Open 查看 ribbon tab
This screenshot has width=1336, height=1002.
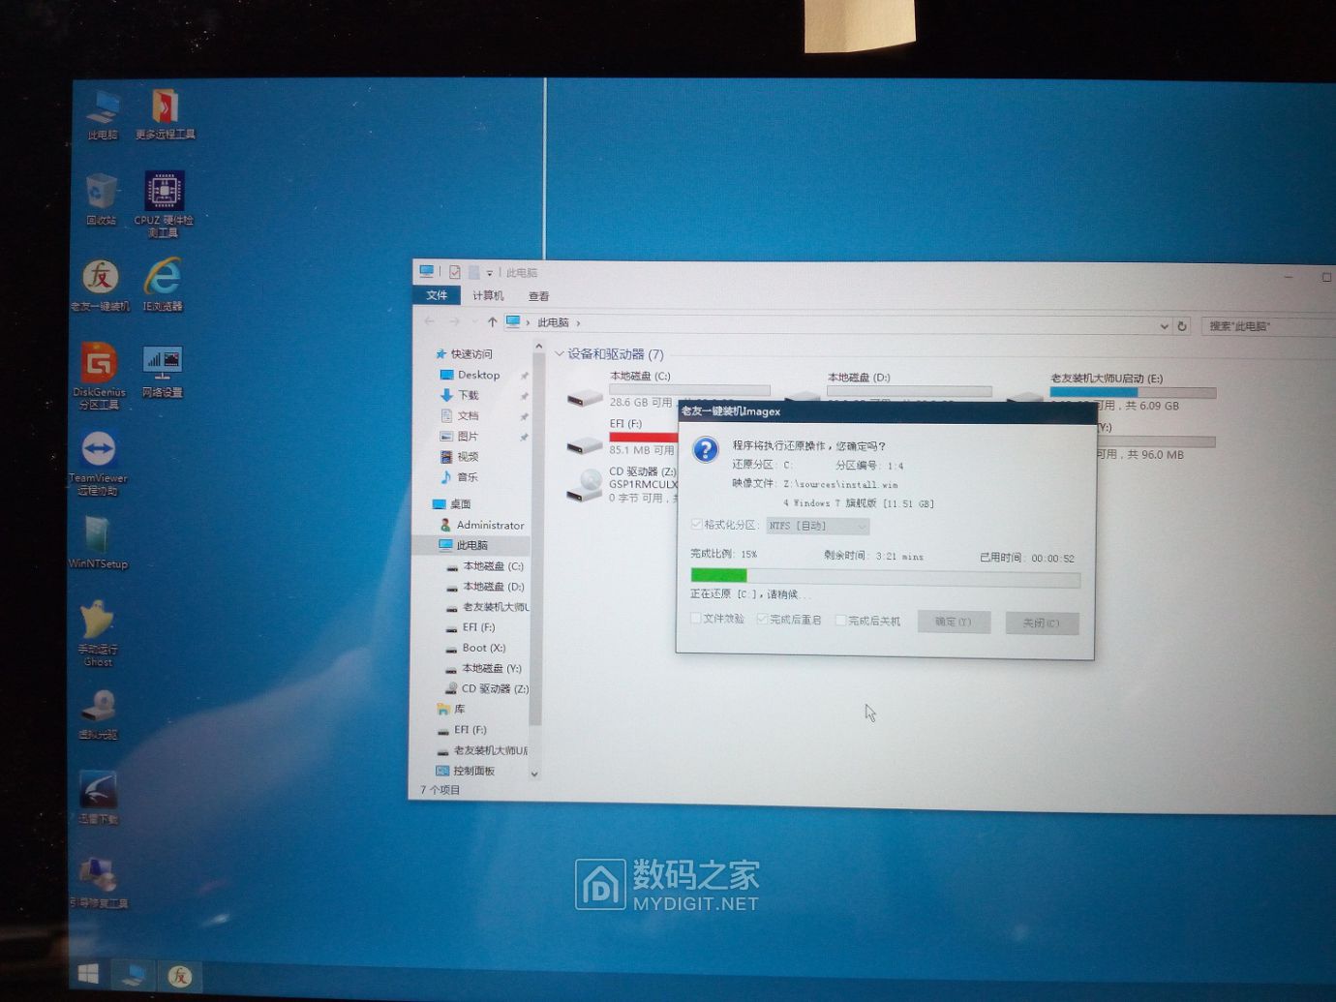tap(539, 296)
